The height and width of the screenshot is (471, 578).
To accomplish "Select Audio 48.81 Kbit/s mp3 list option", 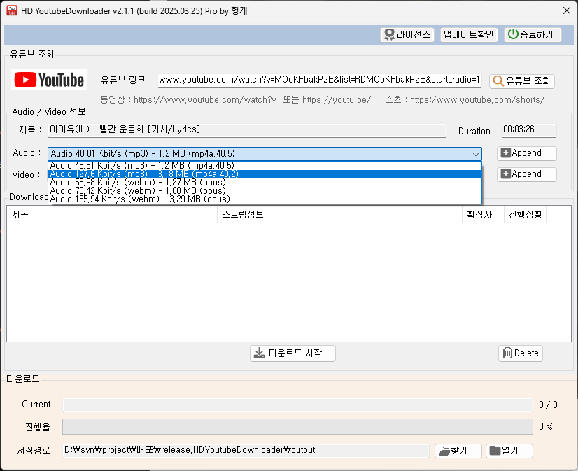I will click(x=265, y=165).
